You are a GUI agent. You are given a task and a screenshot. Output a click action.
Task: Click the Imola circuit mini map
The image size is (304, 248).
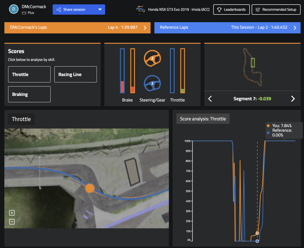tap(252, 67)
